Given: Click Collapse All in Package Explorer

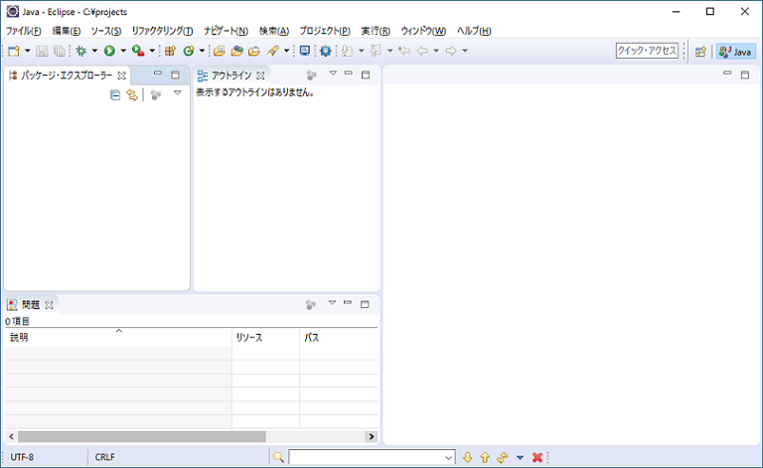Looking at the screenshot, I should 115,94.
